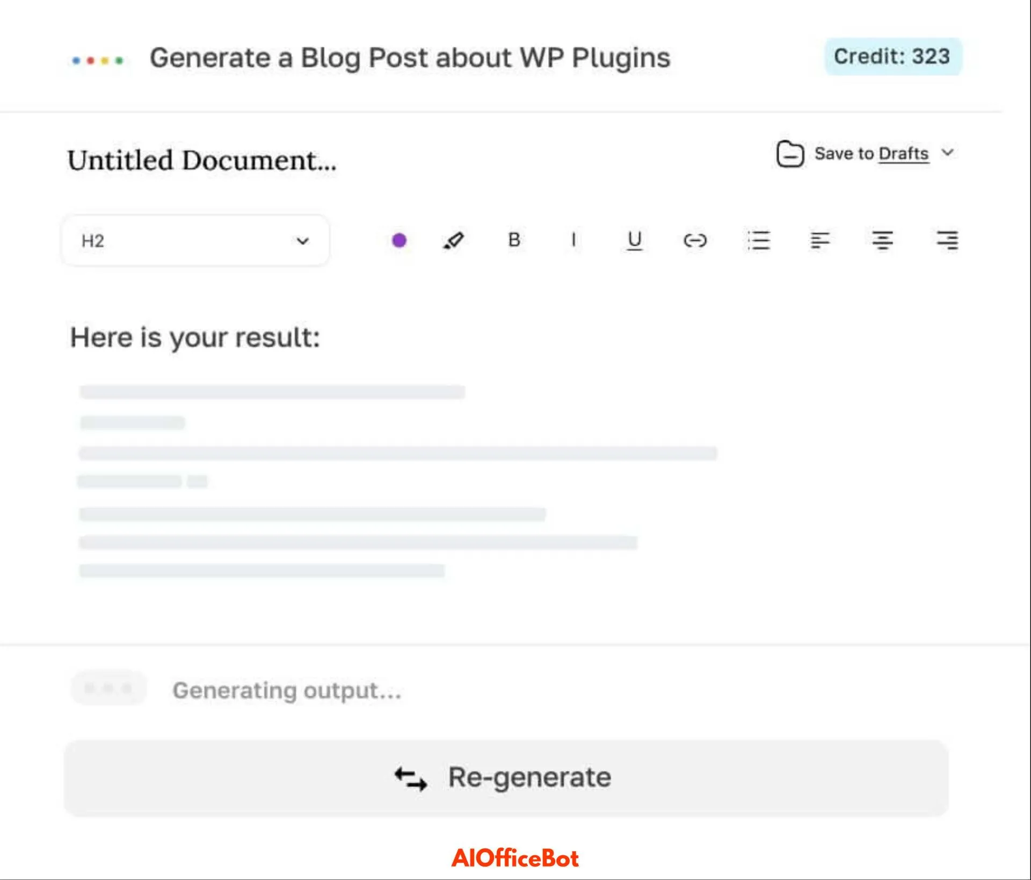Insert a hyperlink with link icon
The height and width of the screenshot is (880, 1031).
[x=695, y=240]
